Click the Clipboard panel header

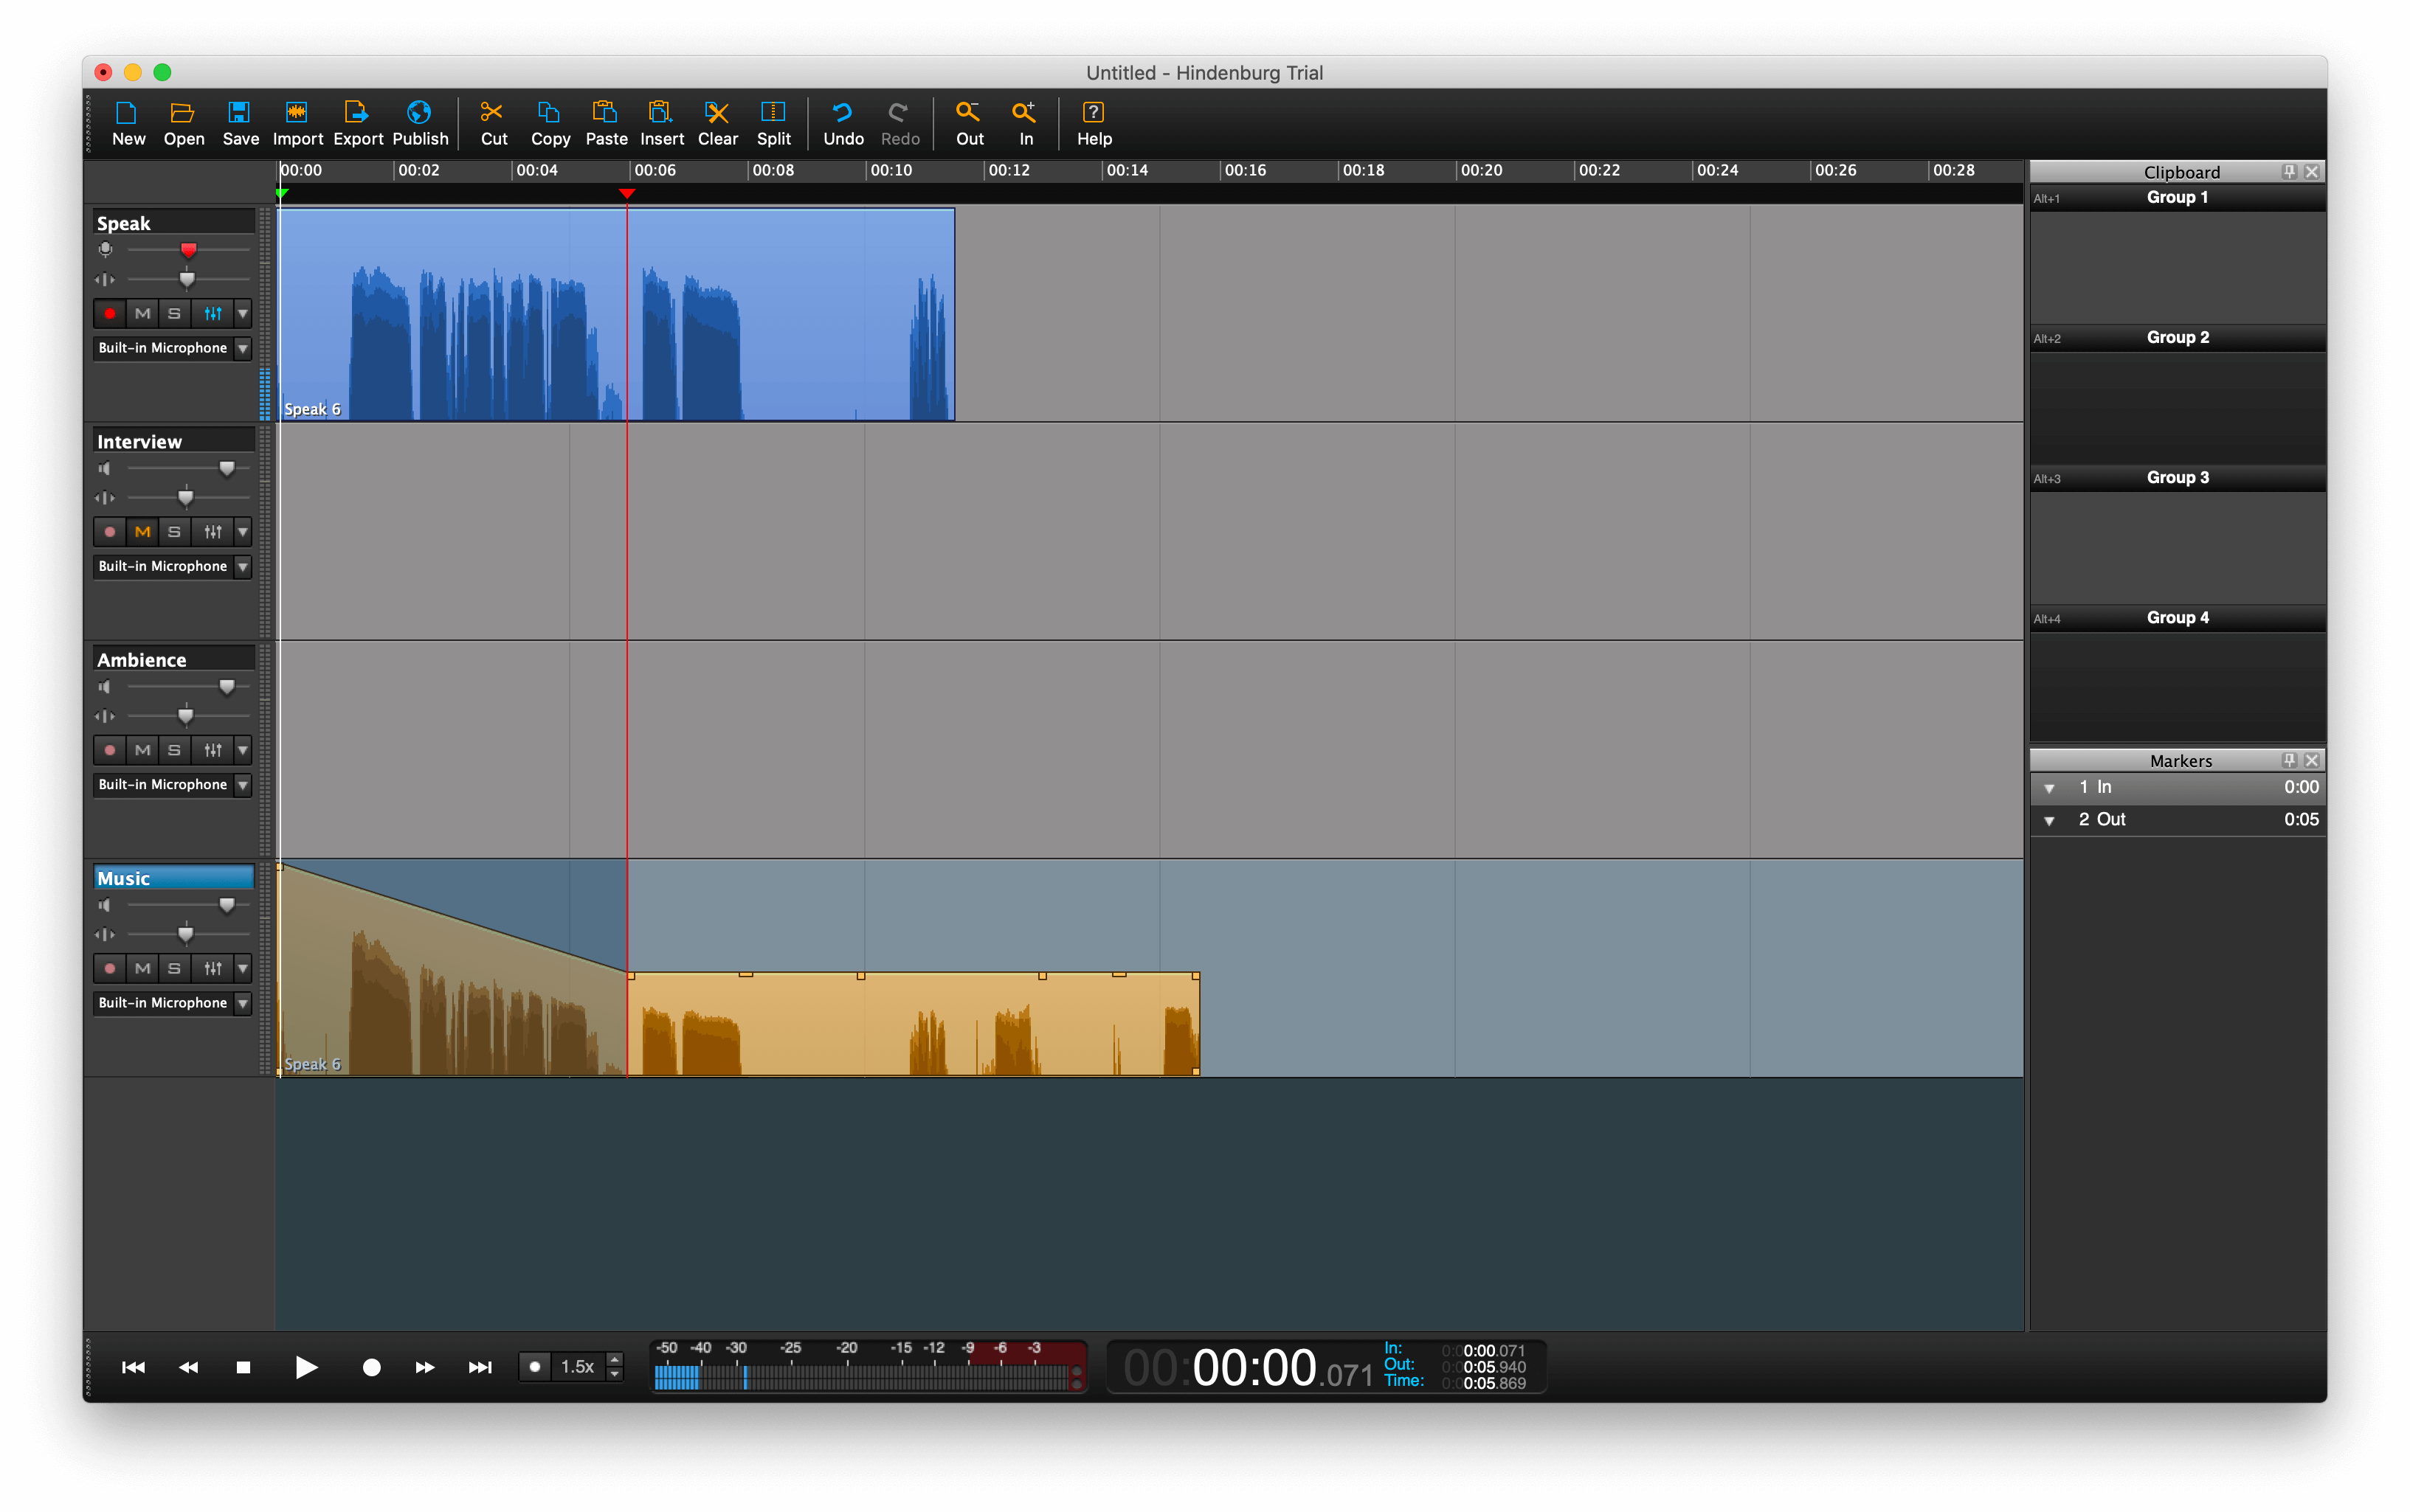click(2181, 171)
